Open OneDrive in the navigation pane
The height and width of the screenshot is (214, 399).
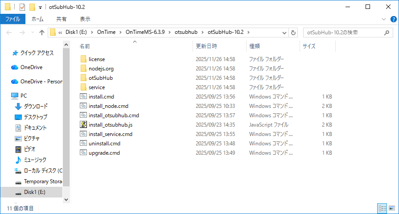click(31, 67)
